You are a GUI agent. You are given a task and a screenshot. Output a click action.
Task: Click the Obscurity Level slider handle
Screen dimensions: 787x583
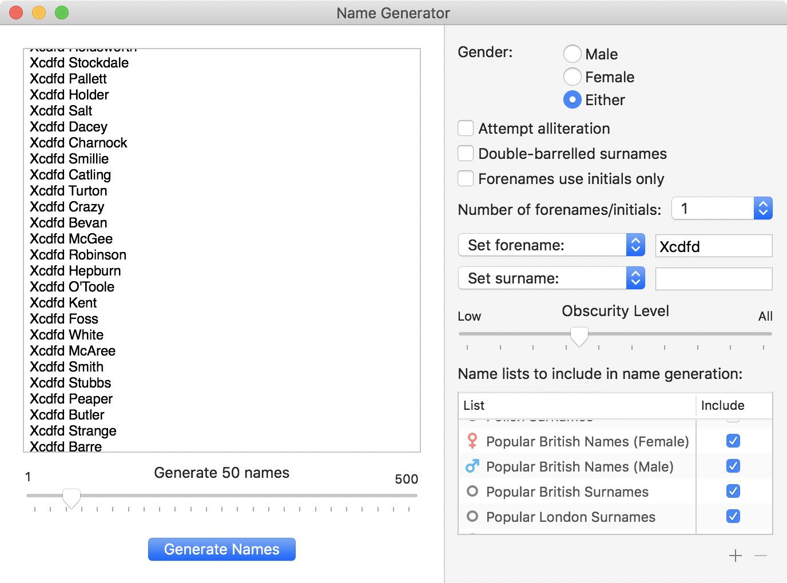click(x=579, y=336)
